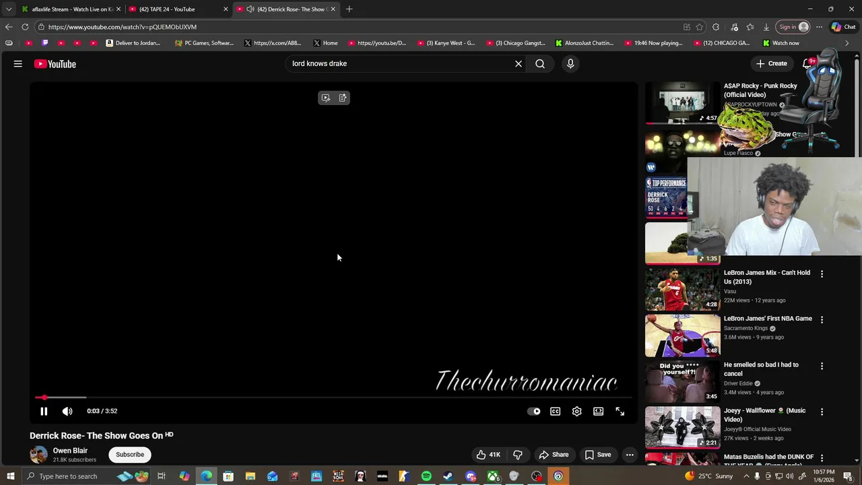Click the overlay list icon on the video

(343, 98)
